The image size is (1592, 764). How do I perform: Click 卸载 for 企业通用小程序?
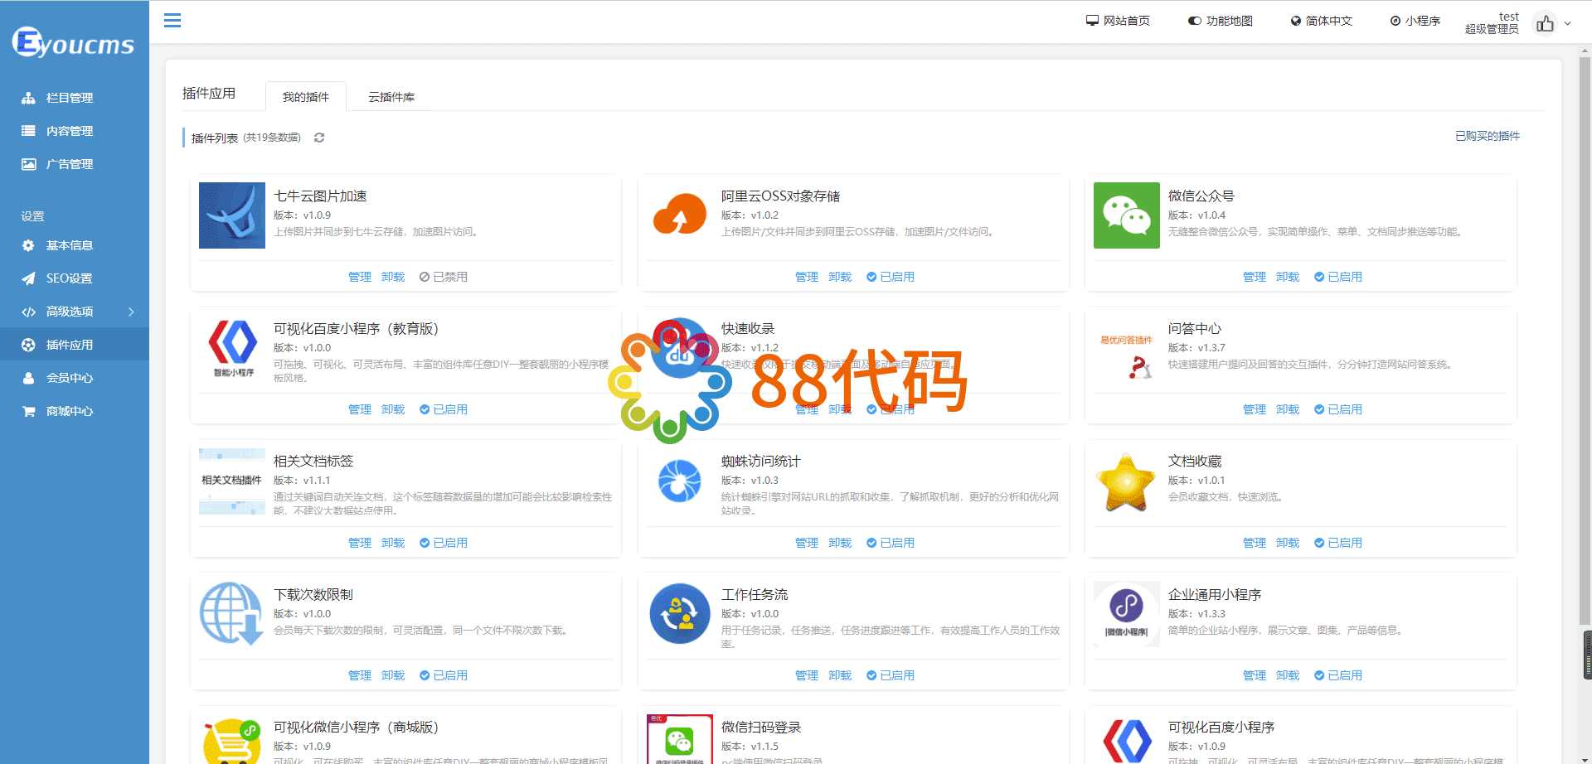coord(1288,675)
